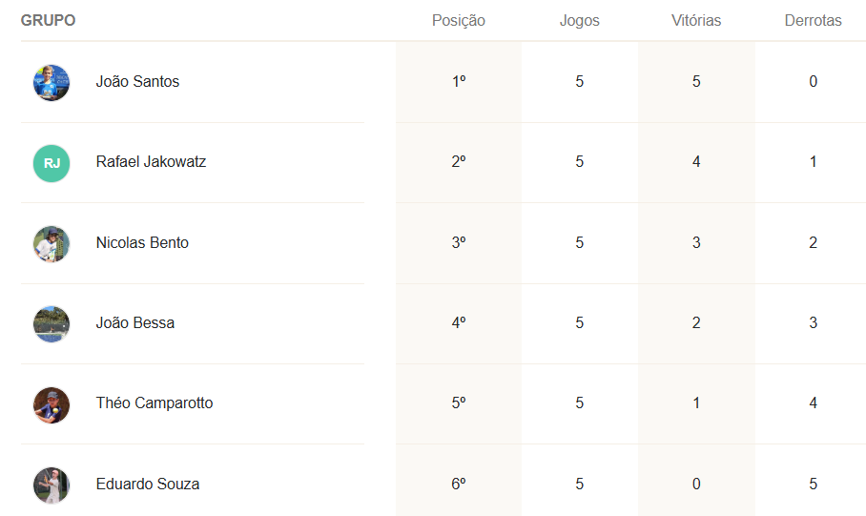Click the Derrotas column header
Viewport: 866px width, 516px height.
pos(813,21)
